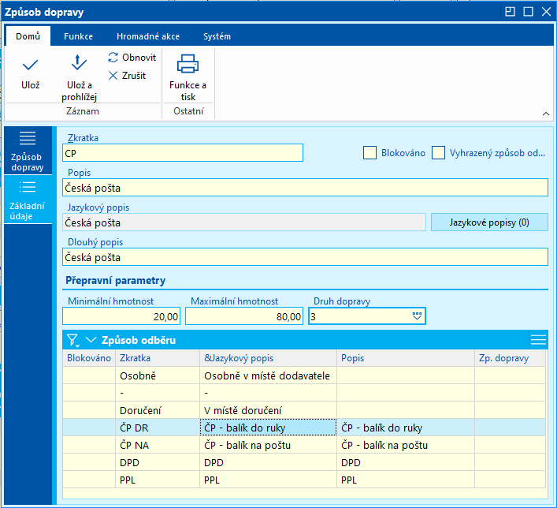Collapse the Způsob odběru section chevron
Viewport: 557px width, 508px height.
click(91, 340)
